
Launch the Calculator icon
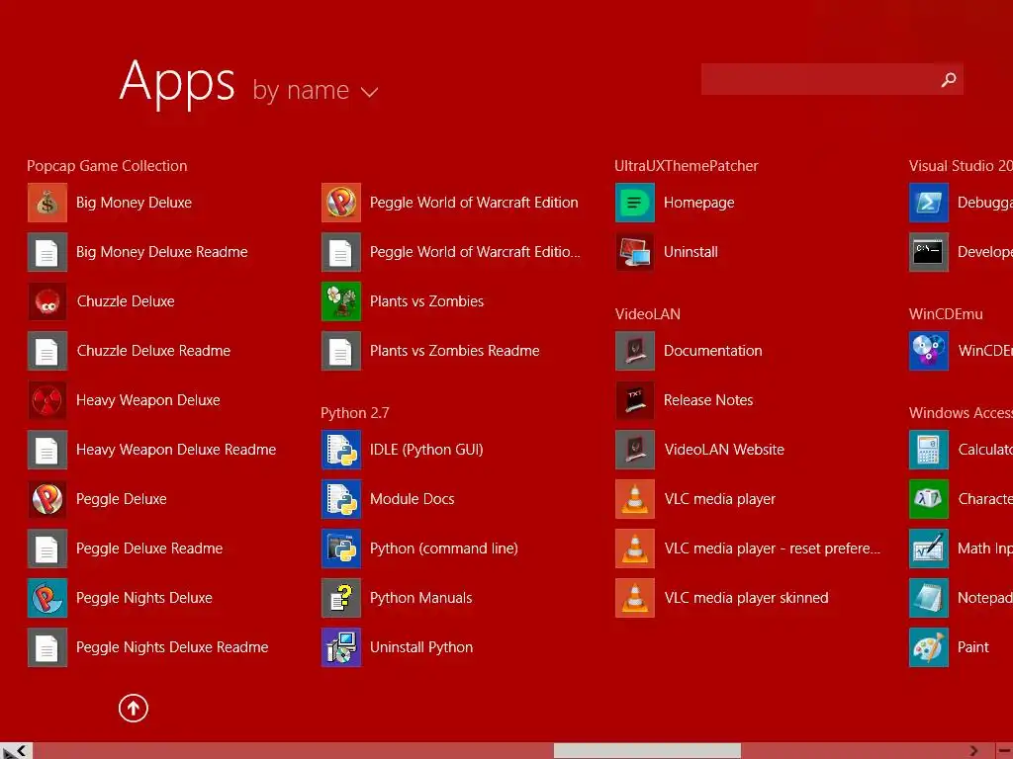[x=929, y=450]
